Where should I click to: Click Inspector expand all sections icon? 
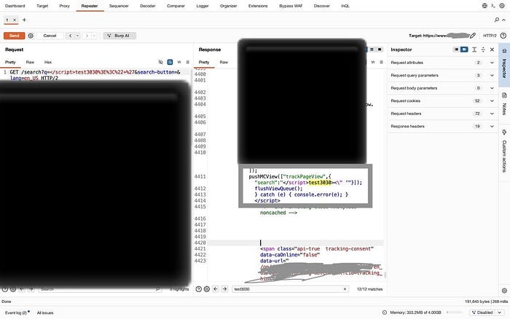(474, 50)
